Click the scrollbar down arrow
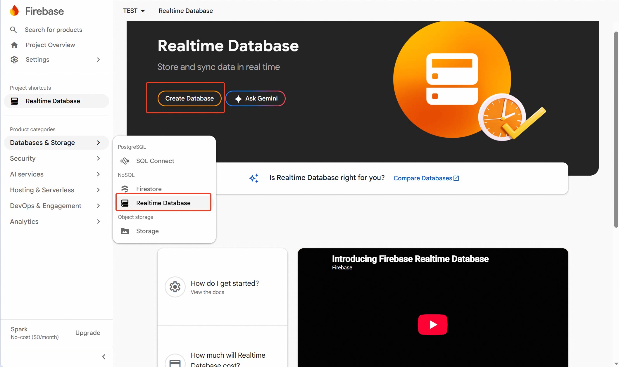This screenshot has width=619, height=367. pos(616,364)
